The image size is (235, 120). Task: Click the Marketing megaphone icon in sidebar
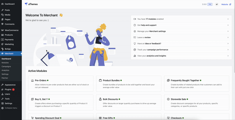pos(2,44)
